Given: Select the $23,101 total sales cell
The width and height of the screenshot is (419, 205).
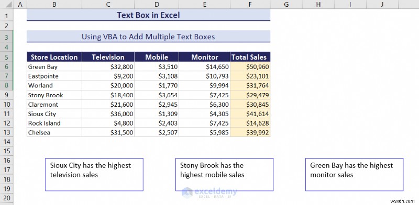Looking at the screenshot, I should pyautogui.click(x=250, y=76).
